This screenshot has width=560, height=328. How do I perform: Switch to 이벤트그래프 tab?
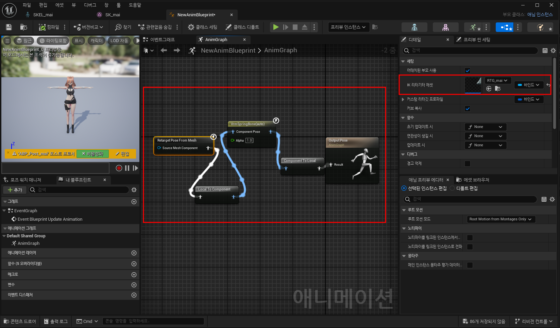click(x=159, y=40)
